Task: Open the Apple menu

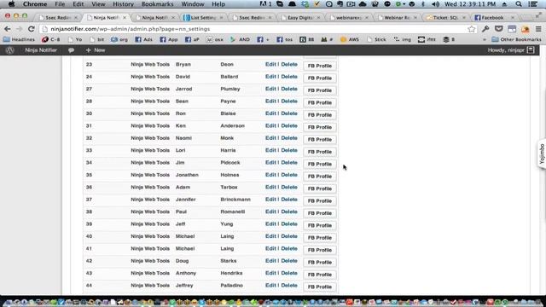Action: pyautogui.click(x=11, y=4)
